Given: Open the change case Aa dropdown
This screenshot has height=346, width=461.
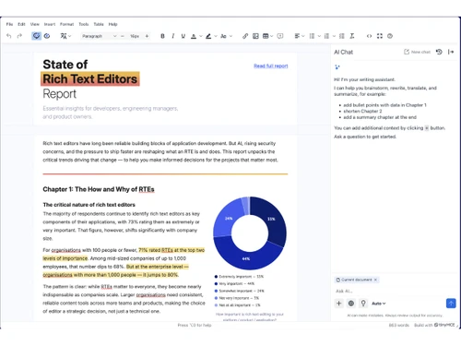Looking at the screenshot, I should [x=227, y=36].
